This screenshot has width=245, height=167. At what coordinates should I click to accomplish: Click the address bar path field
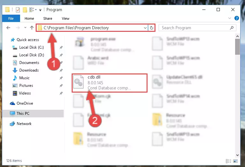pyautogui.click(x=92, y=28)
